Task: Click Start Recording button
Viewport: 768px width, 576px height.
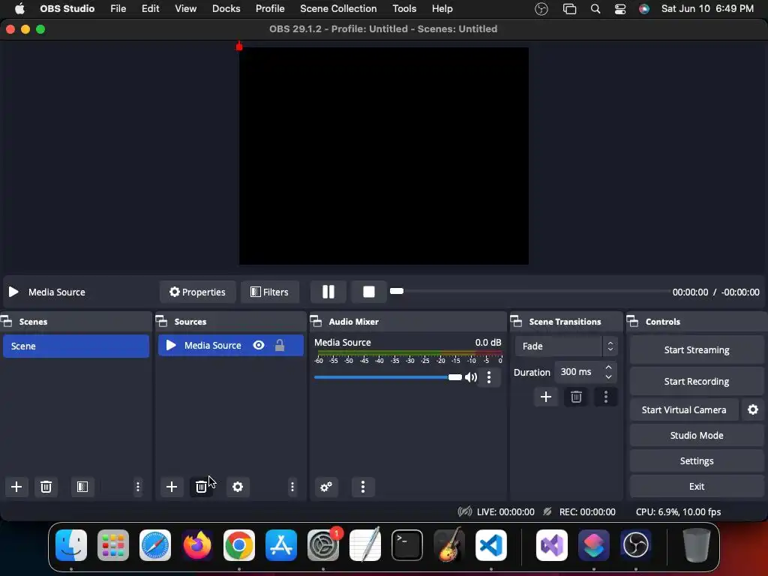Action: tap(697, 381)
